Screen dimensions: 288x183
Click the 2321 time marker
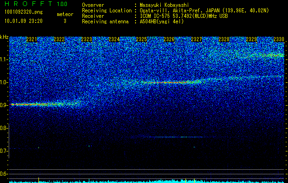coord(32,39)
